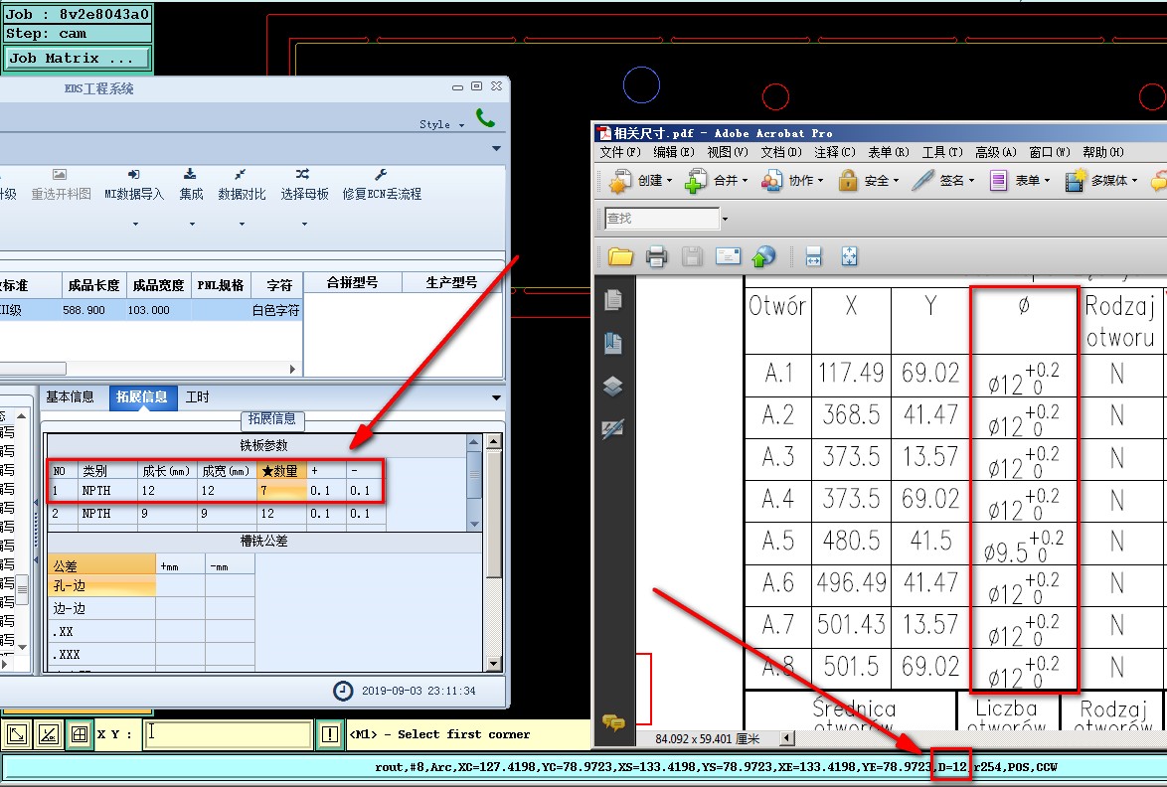1167x787 pixels.
Task: Open the Signatures panel in Acrobat sidebar
Action: (x=612, y=427)
